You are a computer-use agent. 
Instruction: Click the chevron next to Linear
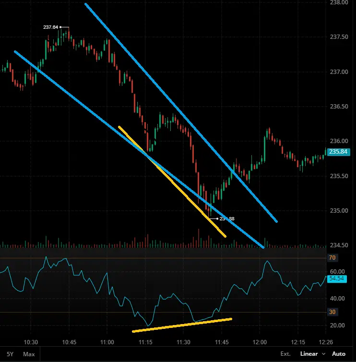pyautogui.click(x=323, y=354)
